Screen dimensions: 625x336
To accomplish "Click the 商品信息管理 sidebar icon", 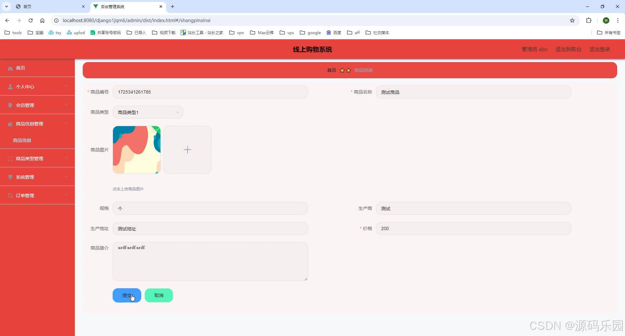I will pyautogui.click(x=10, y=123).
